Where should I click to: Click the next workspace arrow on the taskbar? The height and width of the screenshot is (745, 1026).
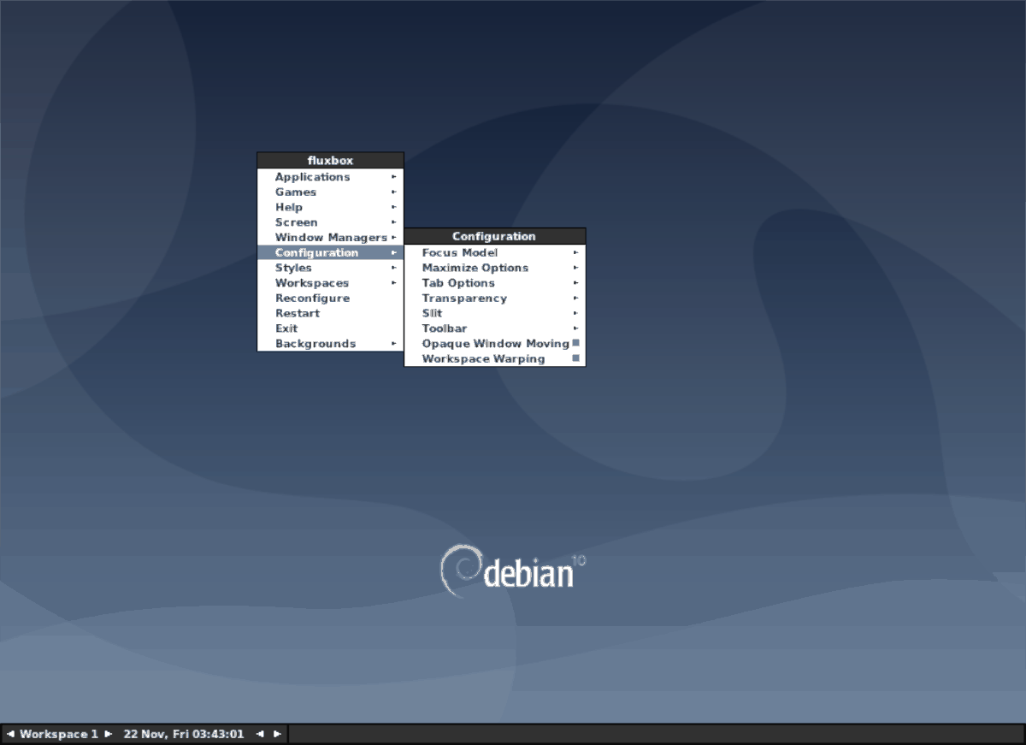[x=108, y=733]
